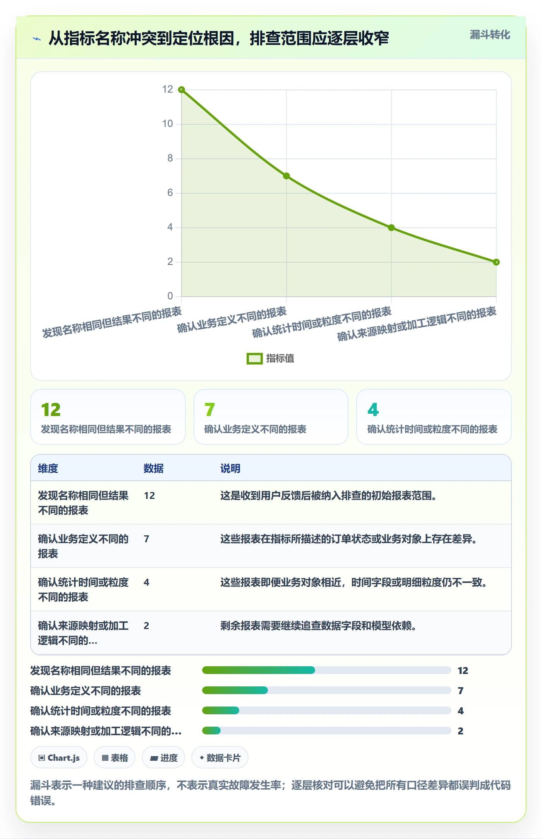The image size is (542, 839).
Task: Click table row 确认业务定义不同的报表
Action: coord(271,546)
